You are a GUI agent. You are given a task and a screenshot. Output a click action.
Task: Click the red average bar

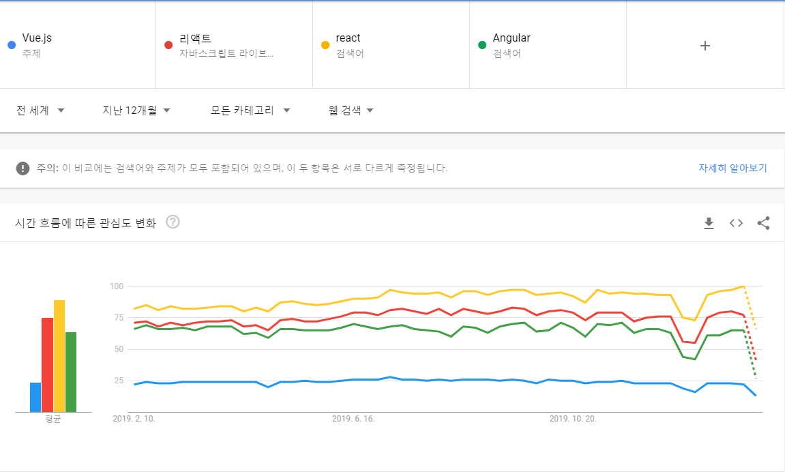pyautogui.click(x=47, y=365)
